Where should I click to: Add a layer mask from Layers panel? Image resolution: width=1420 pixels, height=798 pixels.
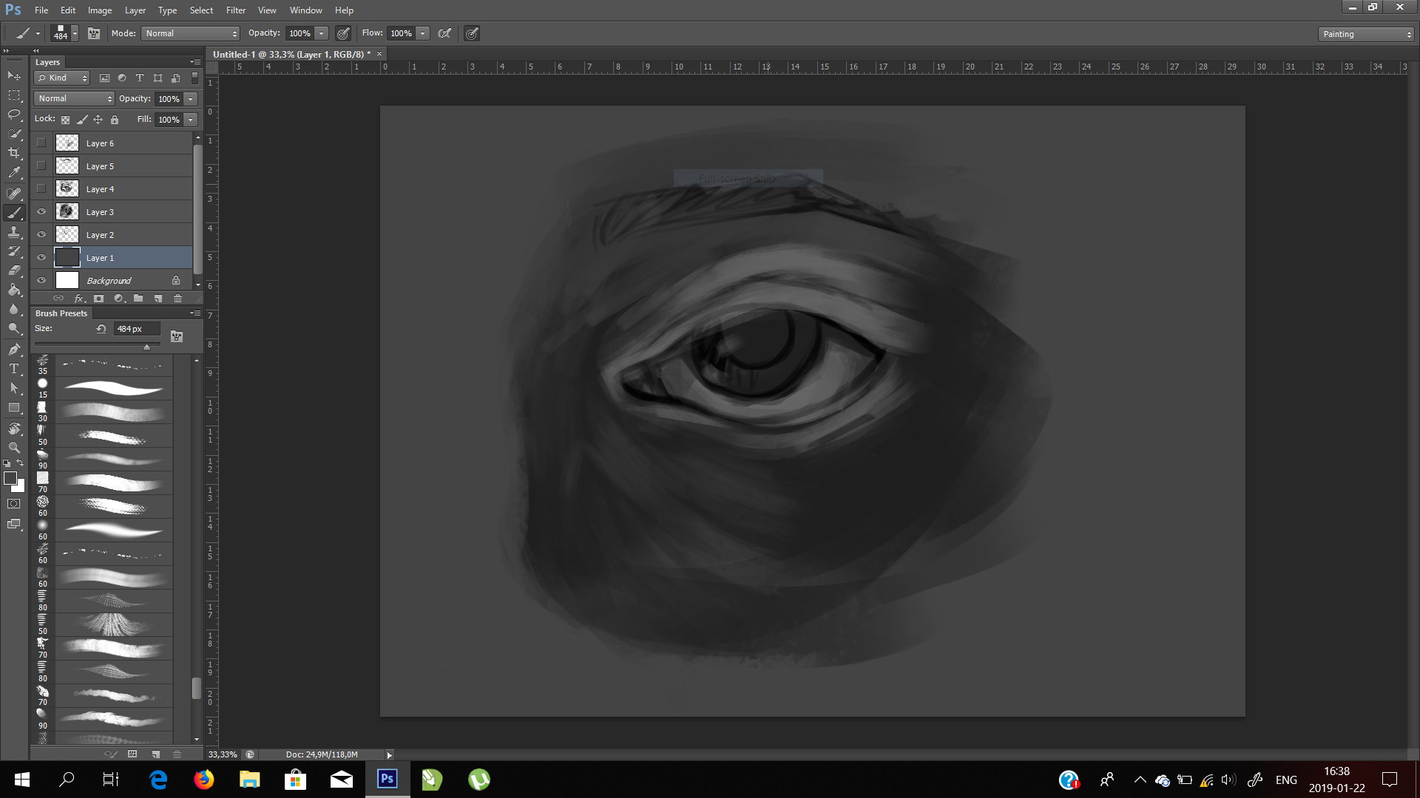(x=98, y=299)
